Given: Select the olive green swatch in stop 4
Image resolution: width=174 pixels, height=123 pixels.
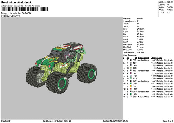Looking at the screenshot, I should click(130, 68).
